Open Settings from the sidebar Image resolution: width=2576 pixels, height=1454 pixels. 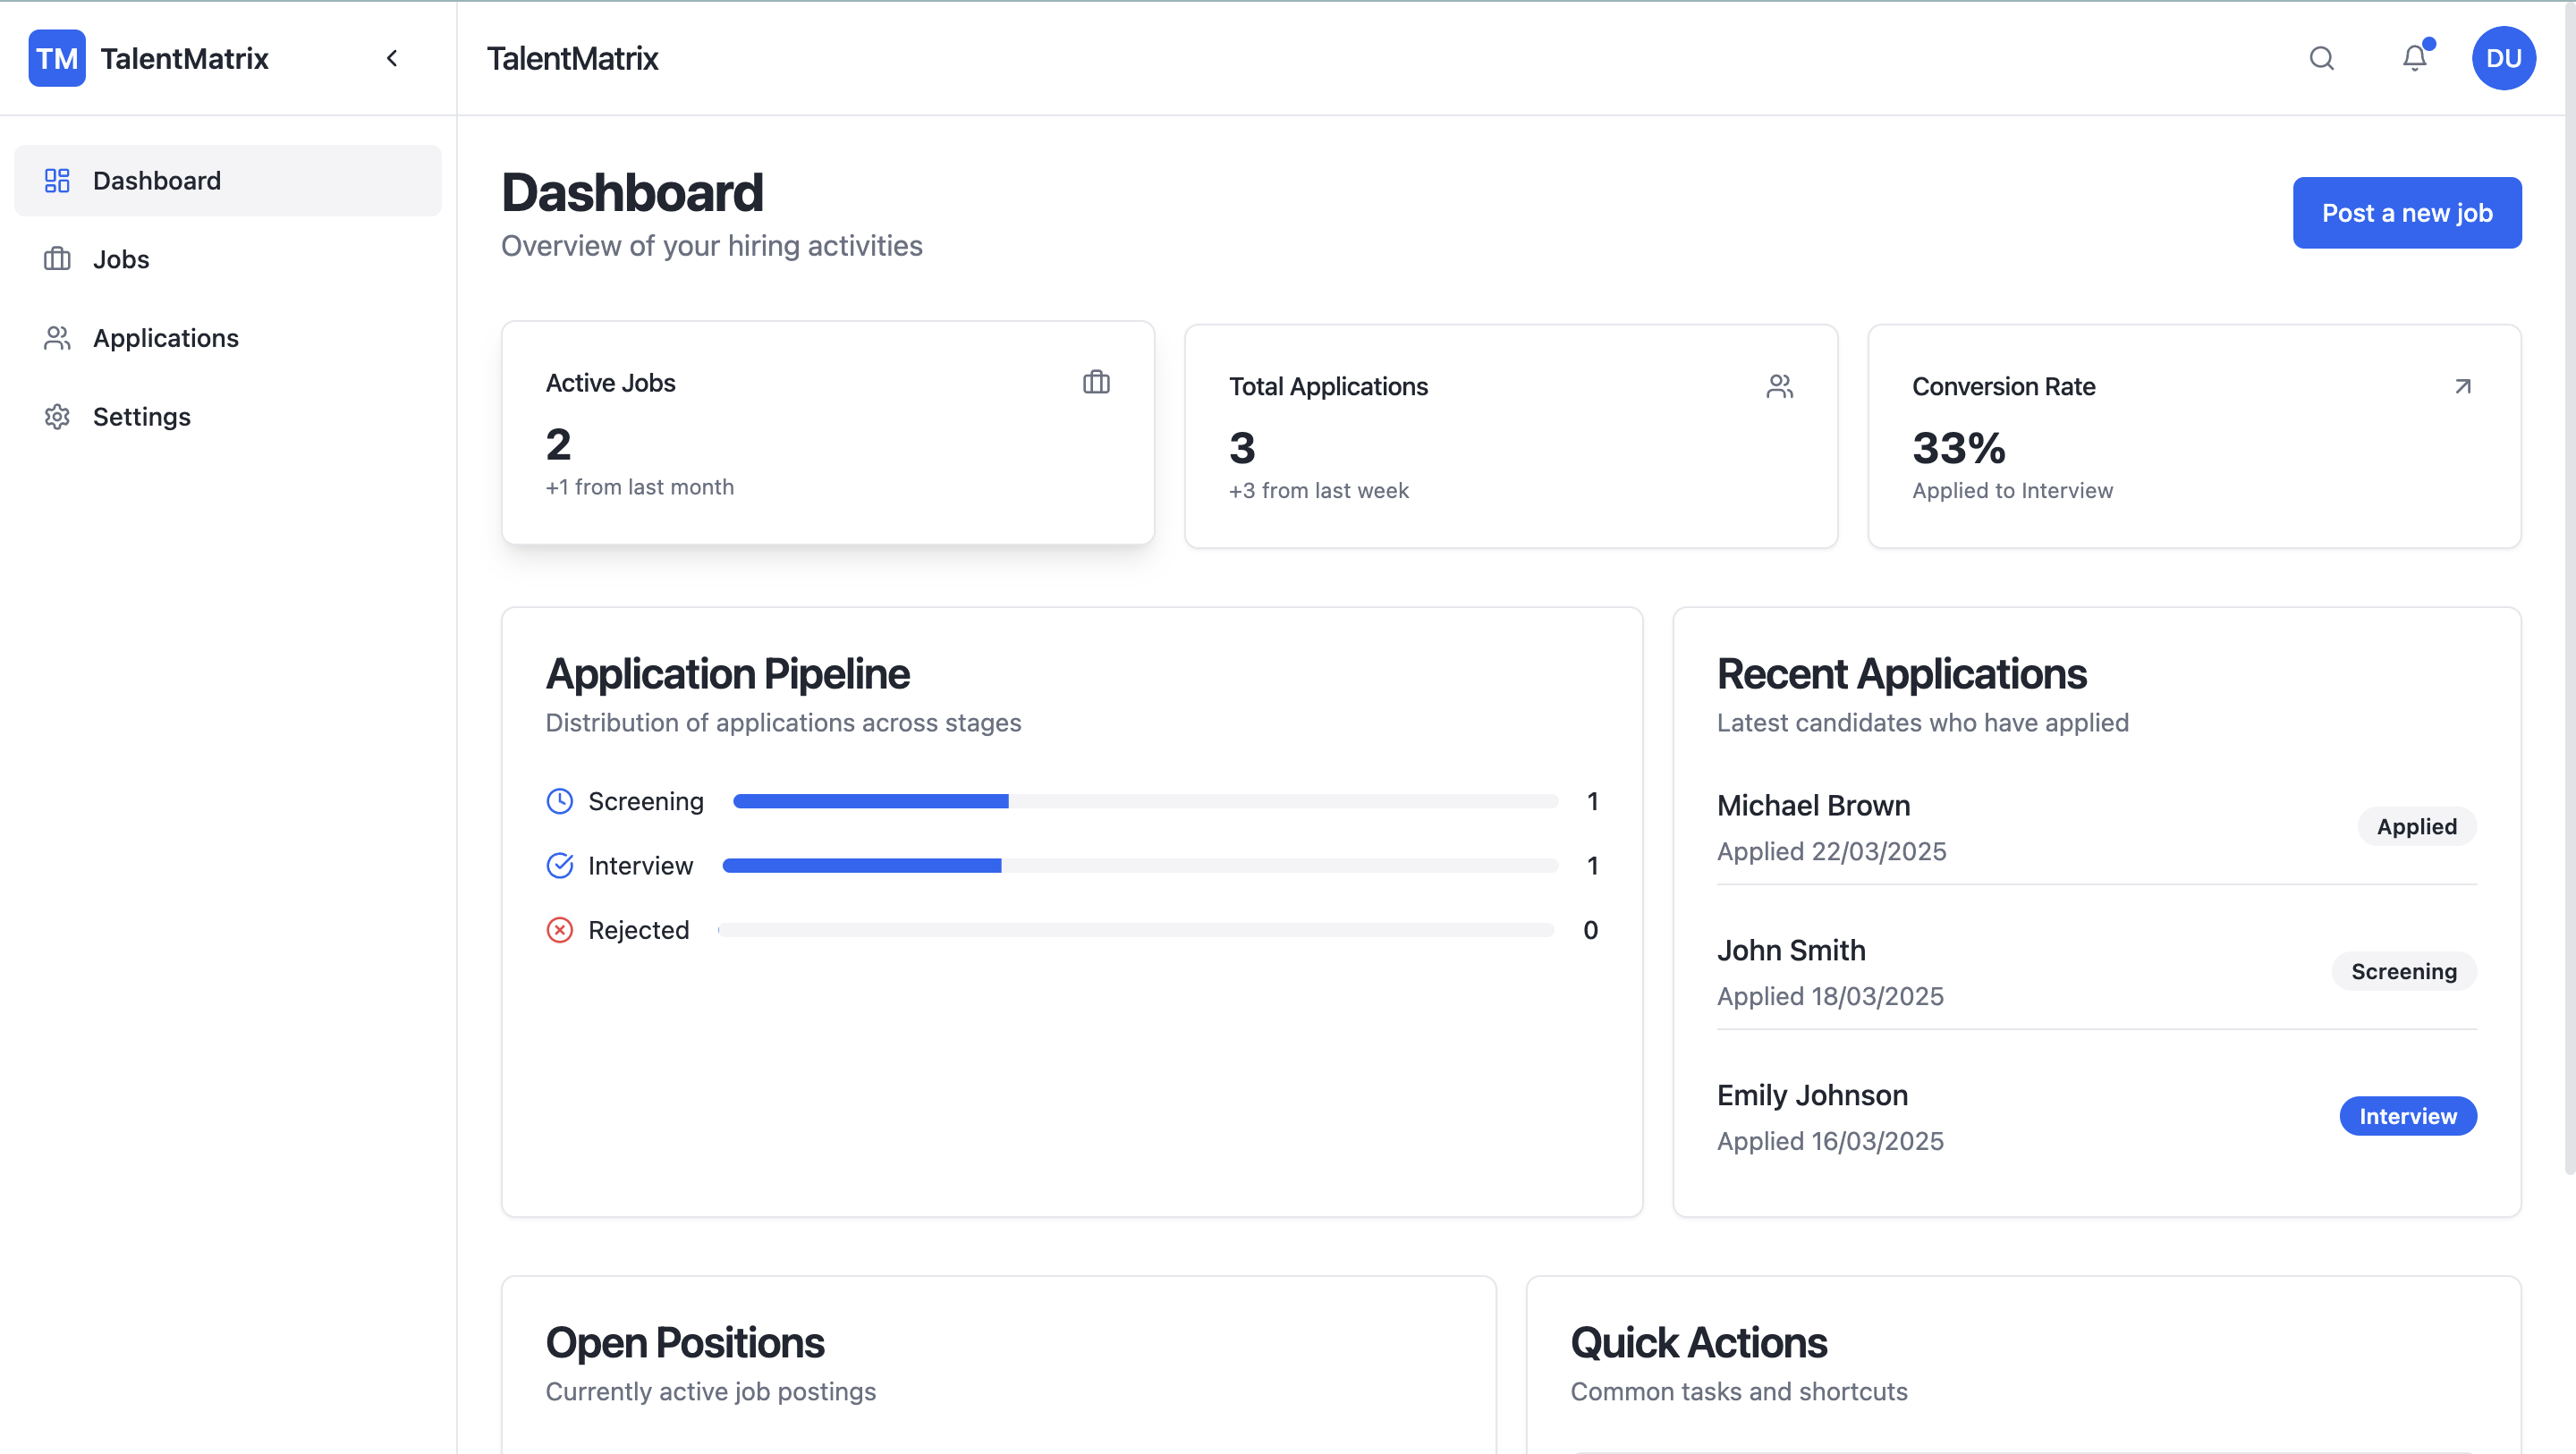[141, 416]
